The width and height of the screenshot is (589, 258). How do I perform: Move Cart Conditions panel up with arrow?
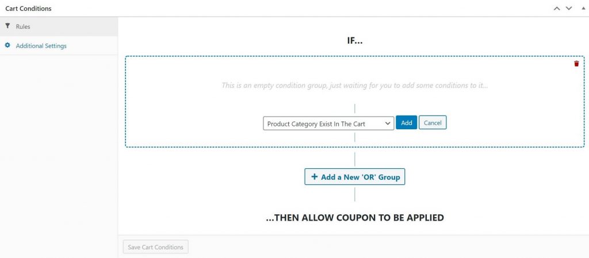click(557, 8)
